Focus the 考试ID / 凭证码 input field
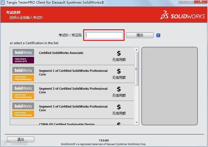This screenshot has width=208, height=147. click(x=104, y=35)
